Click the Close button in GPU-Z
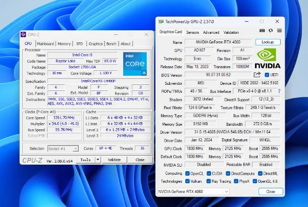The width and height of the screenshot is (308, 207). coord(271,191)
